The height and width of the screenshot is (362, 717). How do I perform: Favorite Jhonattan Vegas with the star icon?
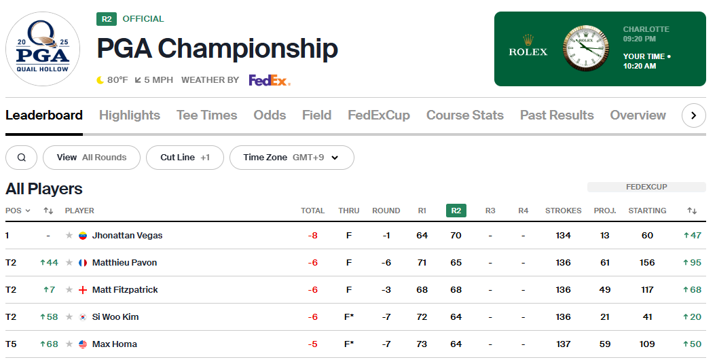[69, 235]
